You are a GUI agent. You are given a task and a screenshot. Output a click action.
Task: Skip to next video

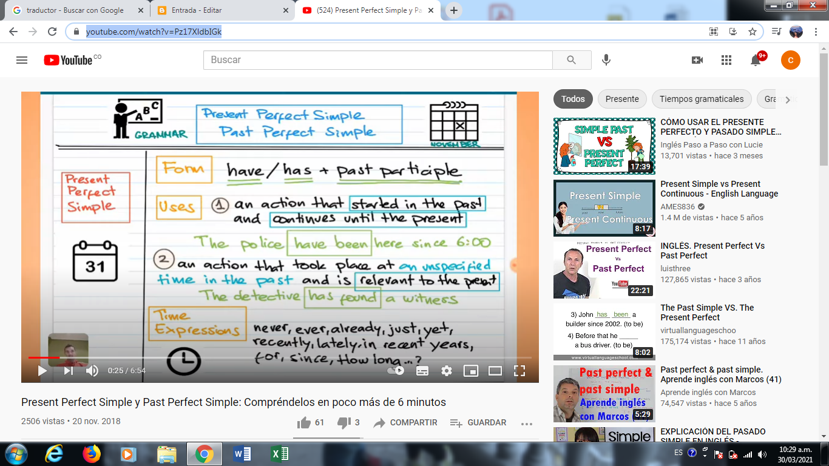tap(69, 371)
